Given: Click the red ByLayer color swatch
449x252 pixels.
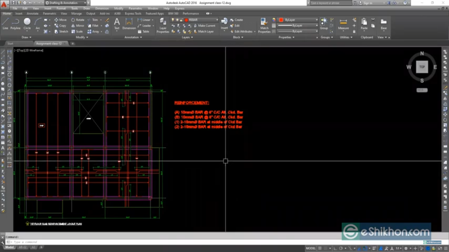Looking at the screenshot, I should (x=281, y=20).
